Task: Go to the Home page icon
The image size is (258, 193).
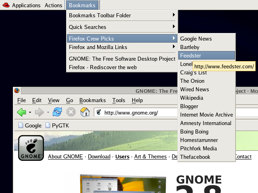Action: tap(85, 112)
